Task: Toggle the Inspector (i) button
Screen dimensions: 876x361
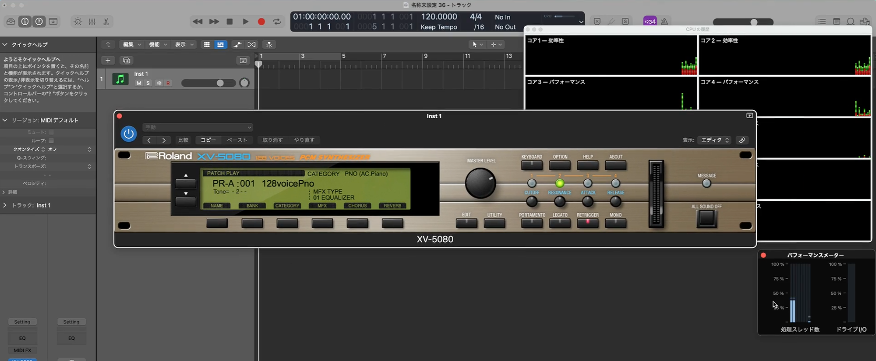Action: pos(25,22)
